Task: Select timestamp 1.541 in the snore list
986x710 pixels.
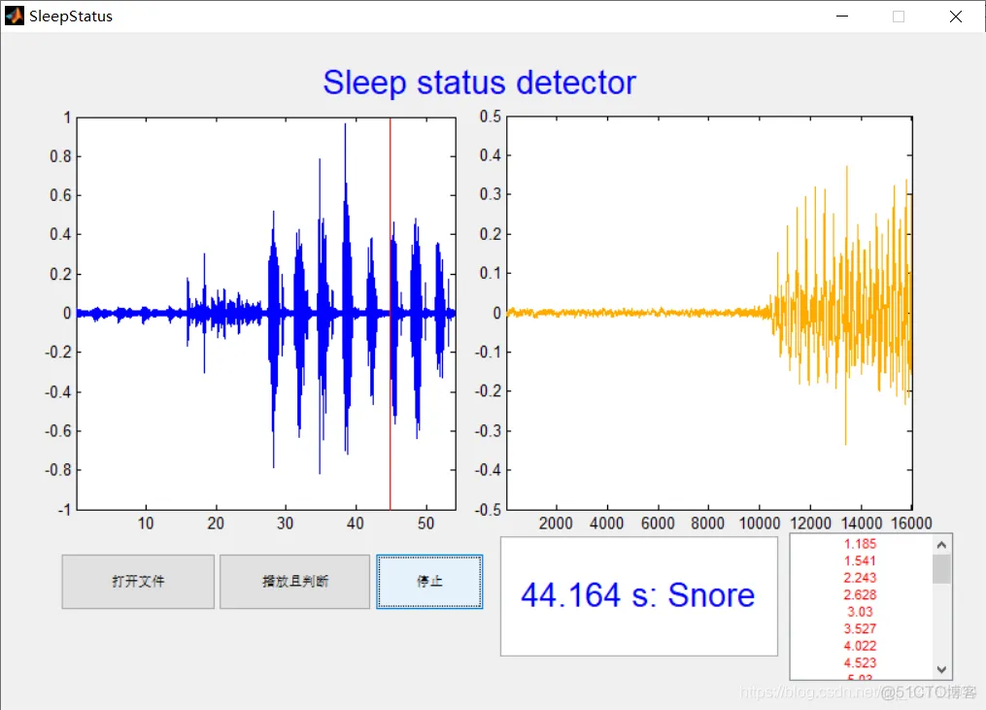Action: coord(860,560)
